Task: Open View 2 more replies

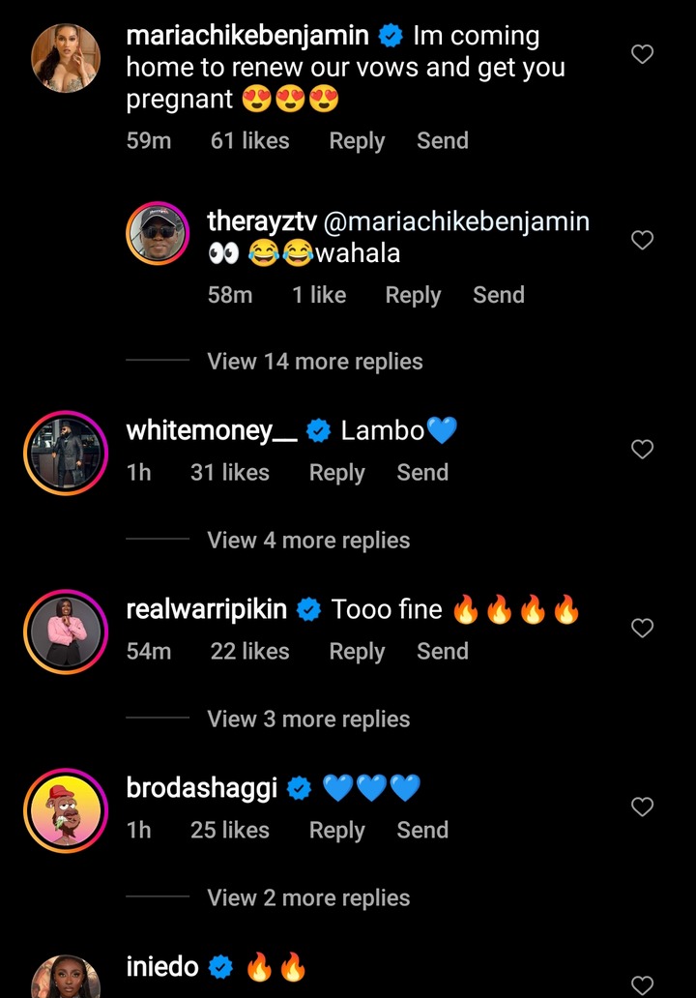Action: [x=308, y=898]
